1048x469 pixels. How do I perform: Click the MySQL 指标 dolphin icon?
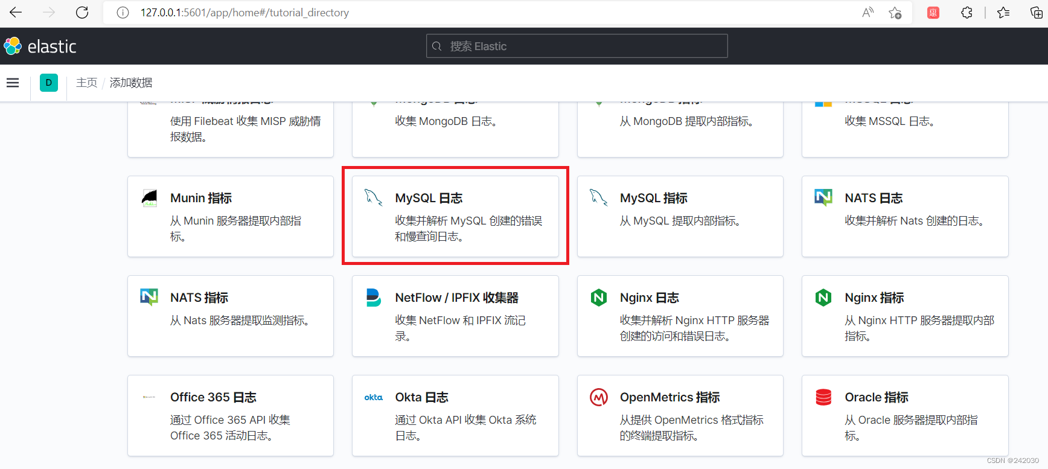point(598,197)
